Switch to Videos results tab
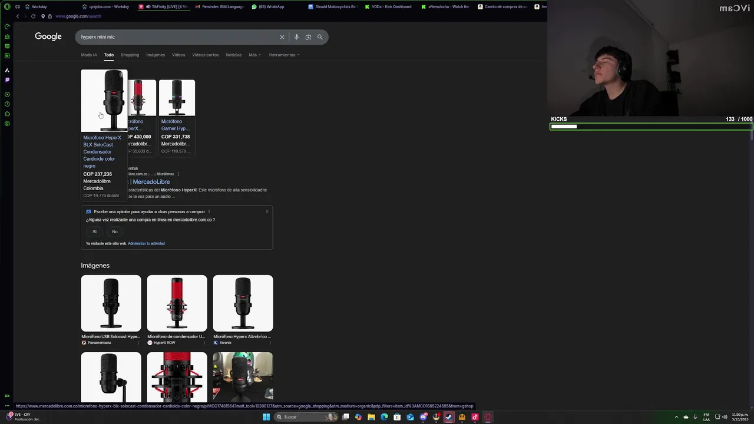754x424 pixels. pyautogui.click(x=178, y=55)
